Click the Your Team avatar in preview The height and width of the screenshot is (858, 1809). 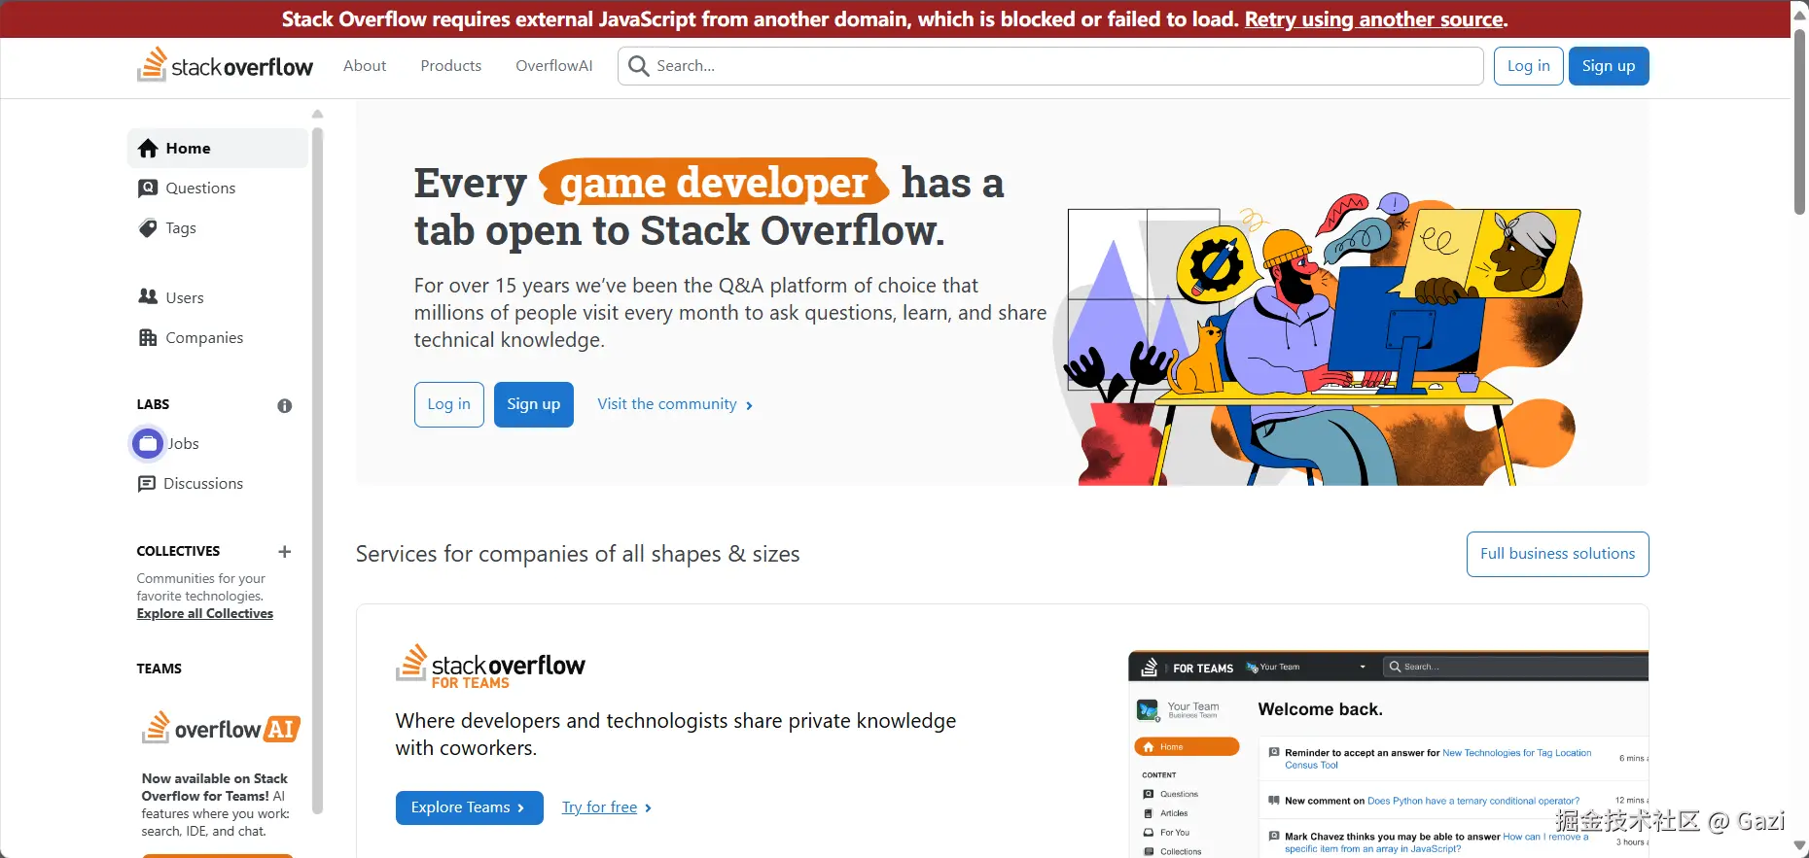1148,710
